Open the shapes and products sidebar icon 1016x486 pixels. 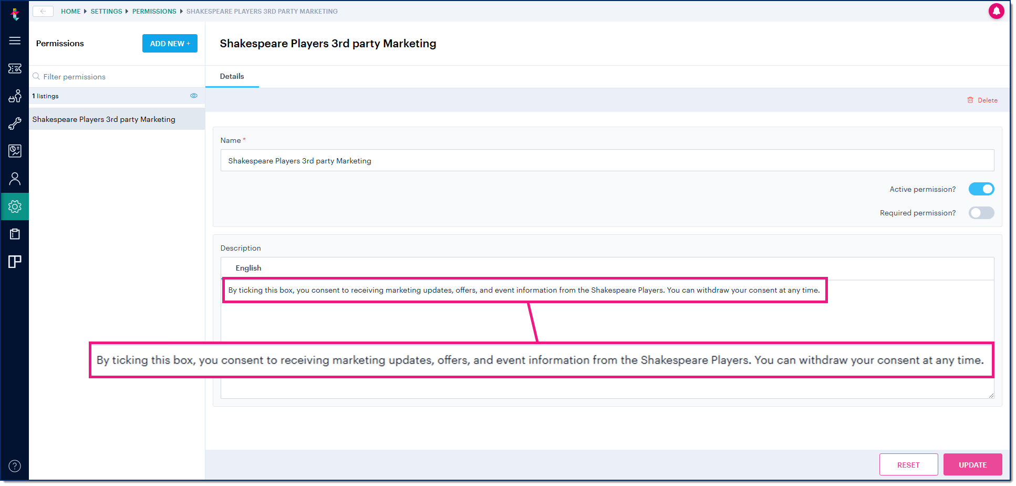click(x=15, y=96)
